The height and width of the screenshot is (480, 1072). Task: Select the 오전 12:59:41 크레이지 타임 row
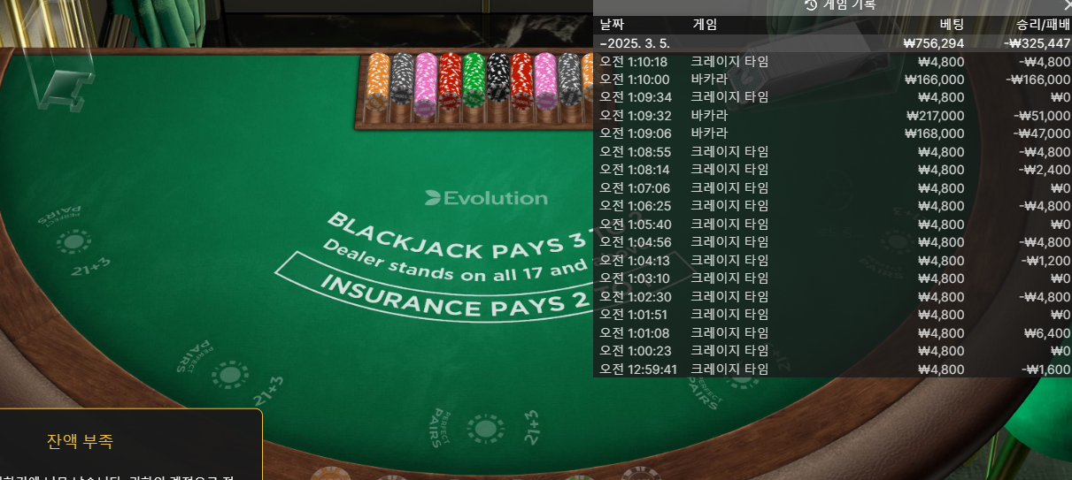(832, 369)
